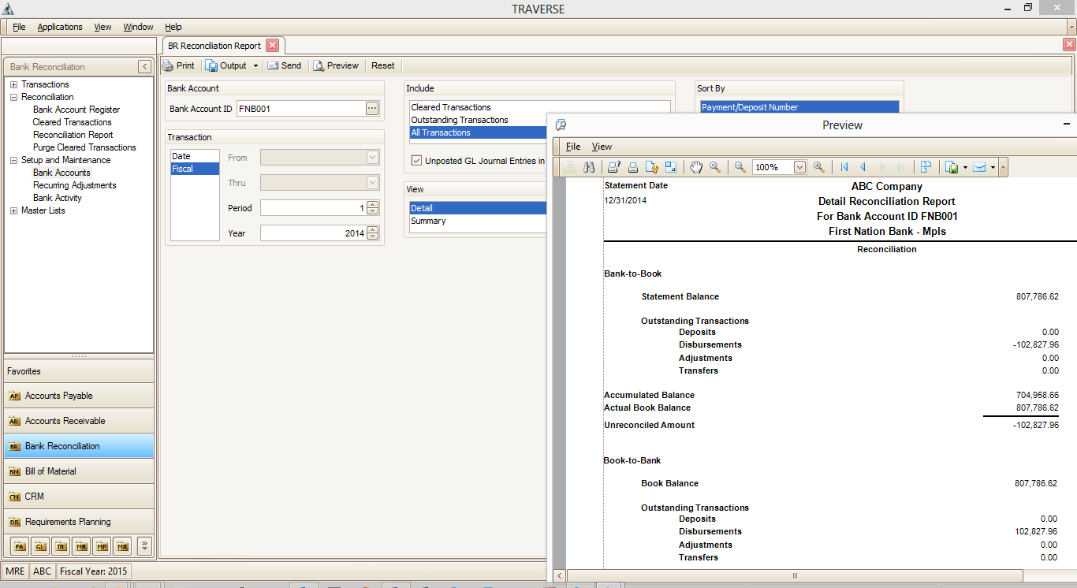Viewport: 1077px width, 588px height.
Task: Open the File menu in the Preview window
Action: pyautogui.click(x=572, y=147)
